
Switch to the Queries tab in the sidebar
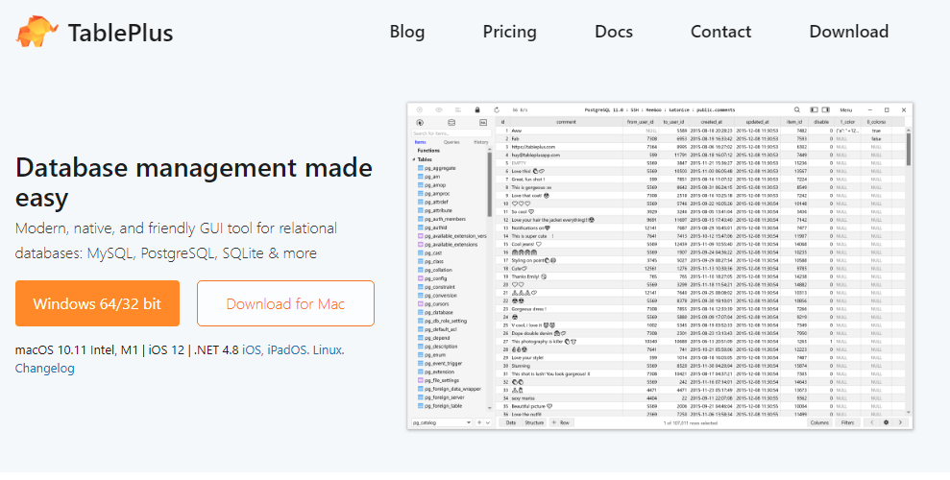tap(451, 142)
